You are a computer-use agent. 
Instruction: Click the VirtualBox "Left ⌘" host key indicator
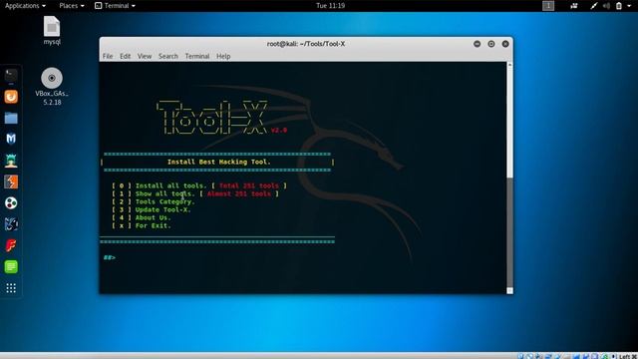click(627, 356)
